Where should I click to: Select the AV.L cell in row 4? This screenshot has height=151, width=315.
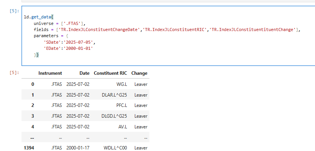[x=123, y=127]
